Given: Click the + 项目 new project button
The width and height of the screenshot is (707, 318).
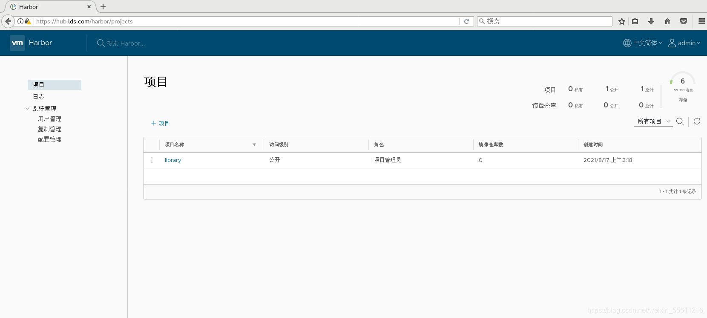Looking at the screenshot, I should click(160, 123).
